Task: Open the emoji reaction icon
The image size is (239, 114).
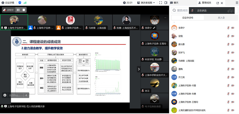Action: (x=5, y=95)
